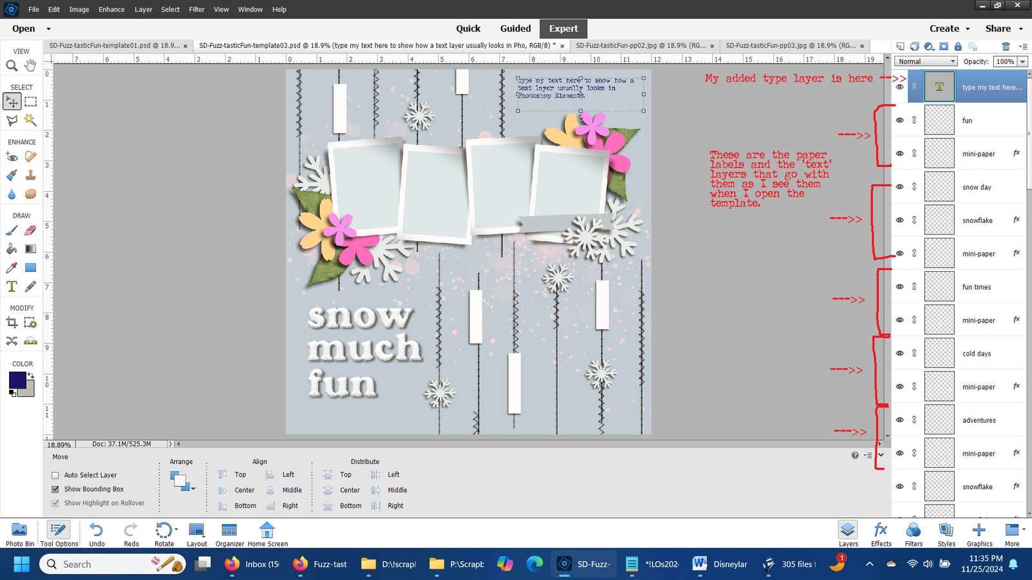
Task: Select the Type tool in the toolbar
Action: pos(11,287)
